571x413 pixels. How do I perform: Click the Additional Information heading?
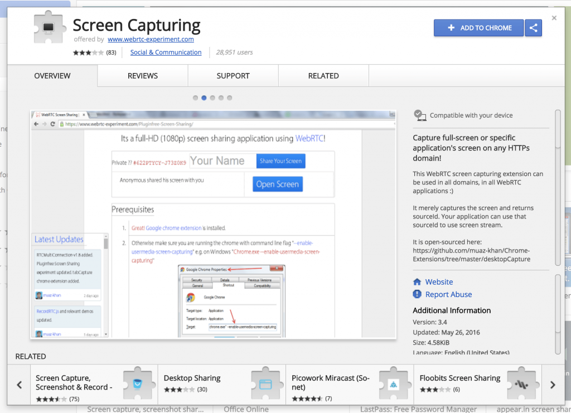(452, 310)
